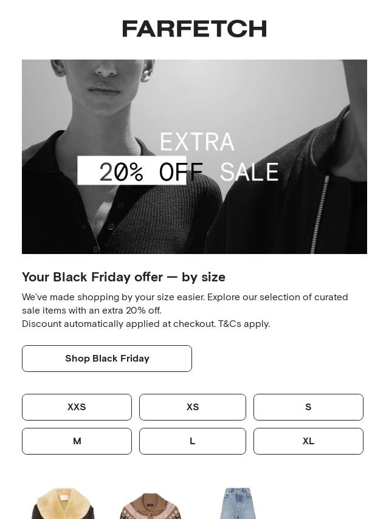Click the EXTRA text on hero banner
The image size is (389, 519).
(x=197, y=142)
